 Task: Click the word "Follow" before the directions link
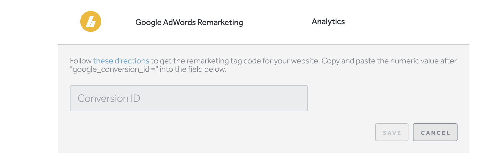81,61
